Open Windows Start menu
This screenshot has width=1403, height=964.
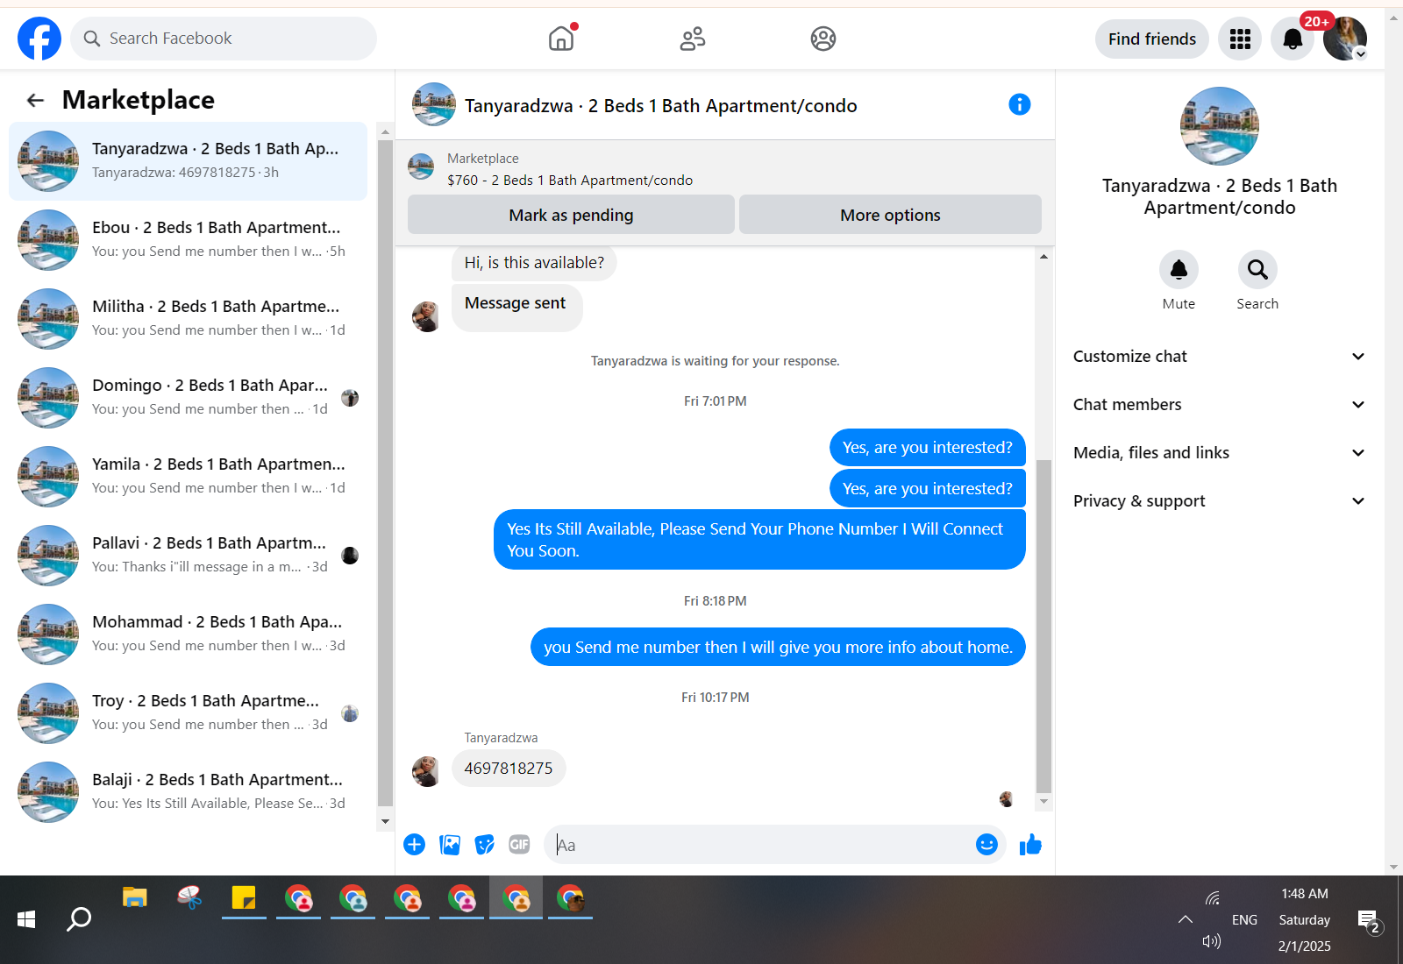(26, 919)
